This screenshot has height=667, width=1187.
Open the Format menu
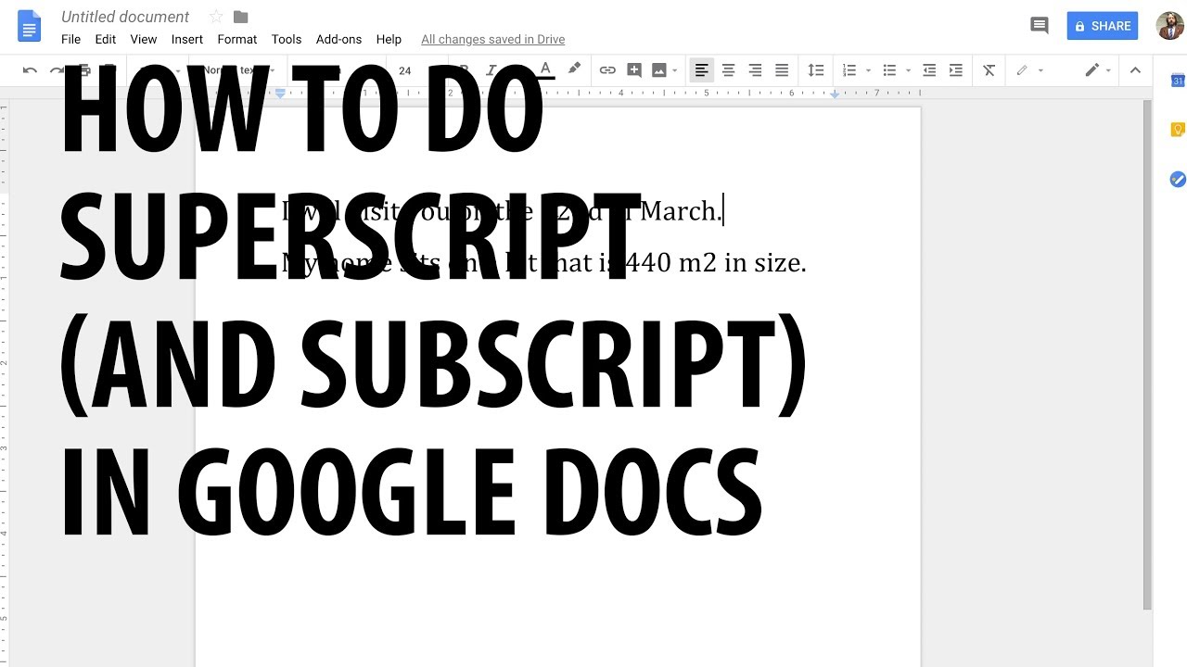[x=237, y=39]
